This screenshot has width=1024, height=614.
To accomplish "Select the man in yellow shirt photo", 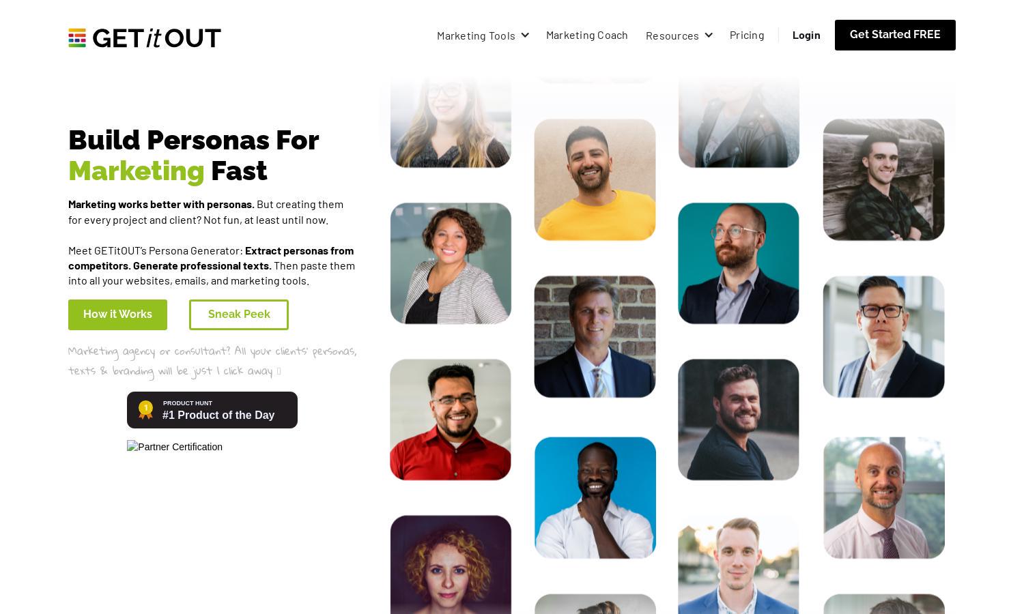I will (595, 180).
